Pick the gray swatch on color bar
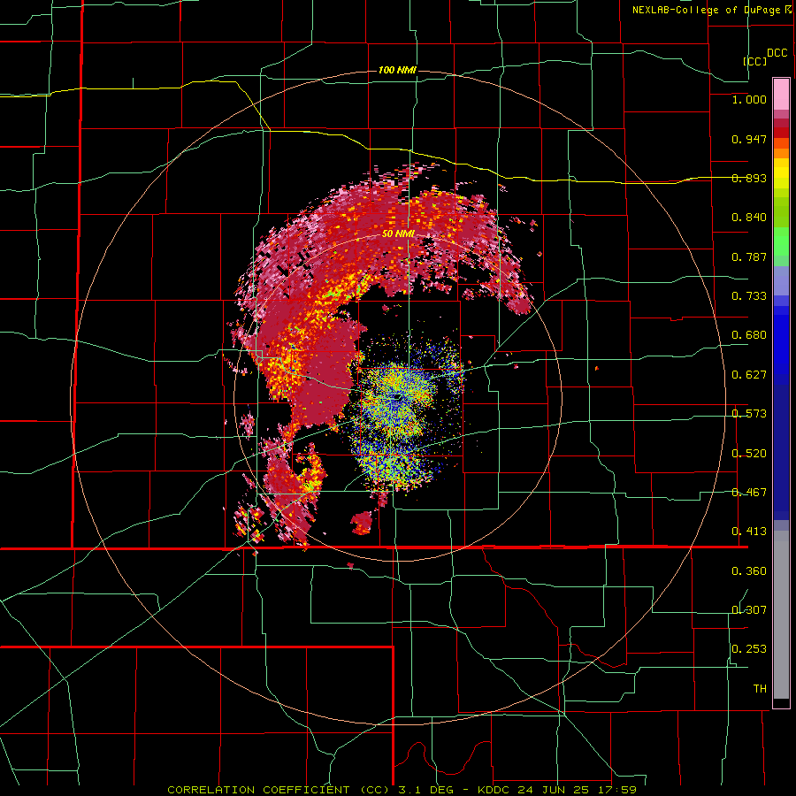 coord(781,615)
